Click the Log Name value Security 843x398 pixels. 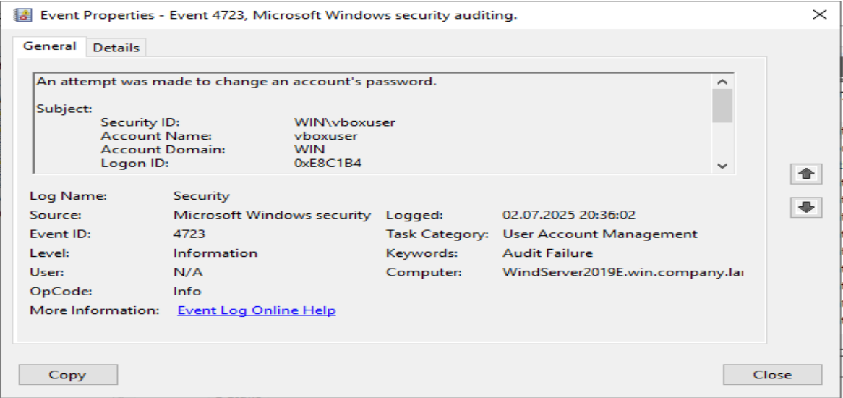pyautogui.click(x=201, y=196)
